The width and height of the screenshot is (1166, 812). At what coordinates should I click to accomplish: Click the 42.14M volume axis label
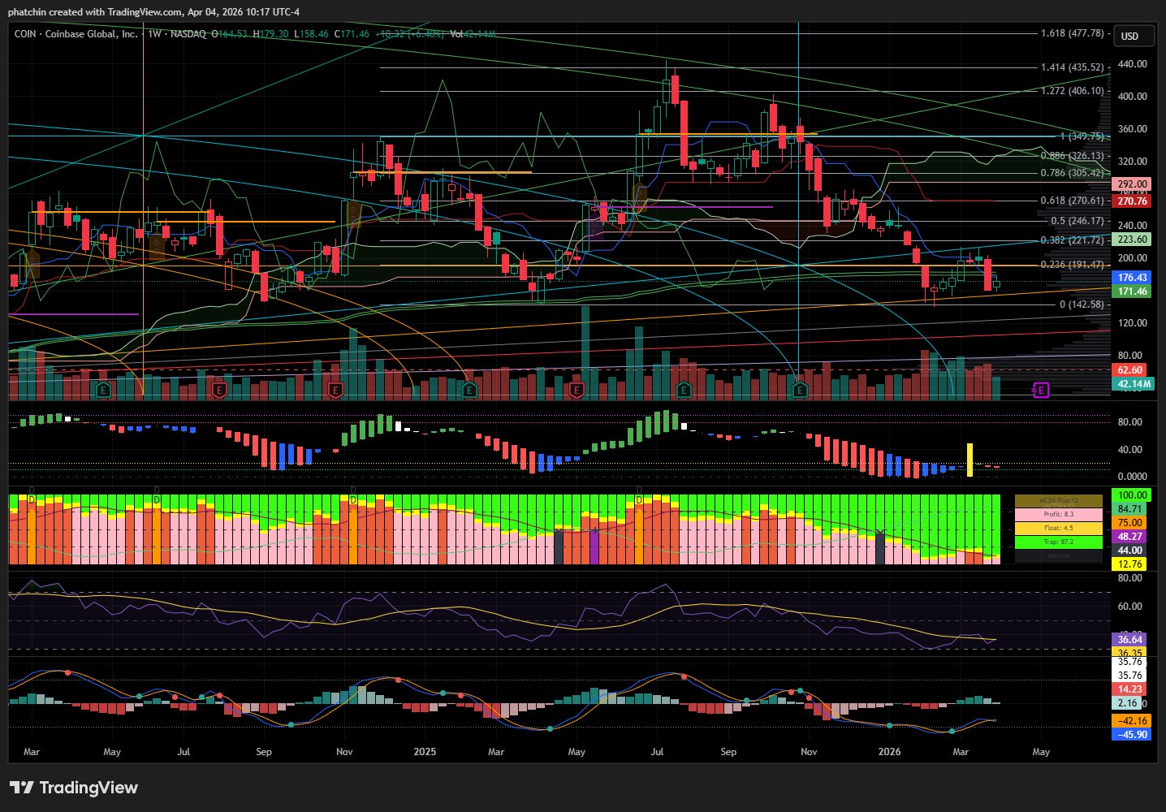click(x=1134, y=384)
